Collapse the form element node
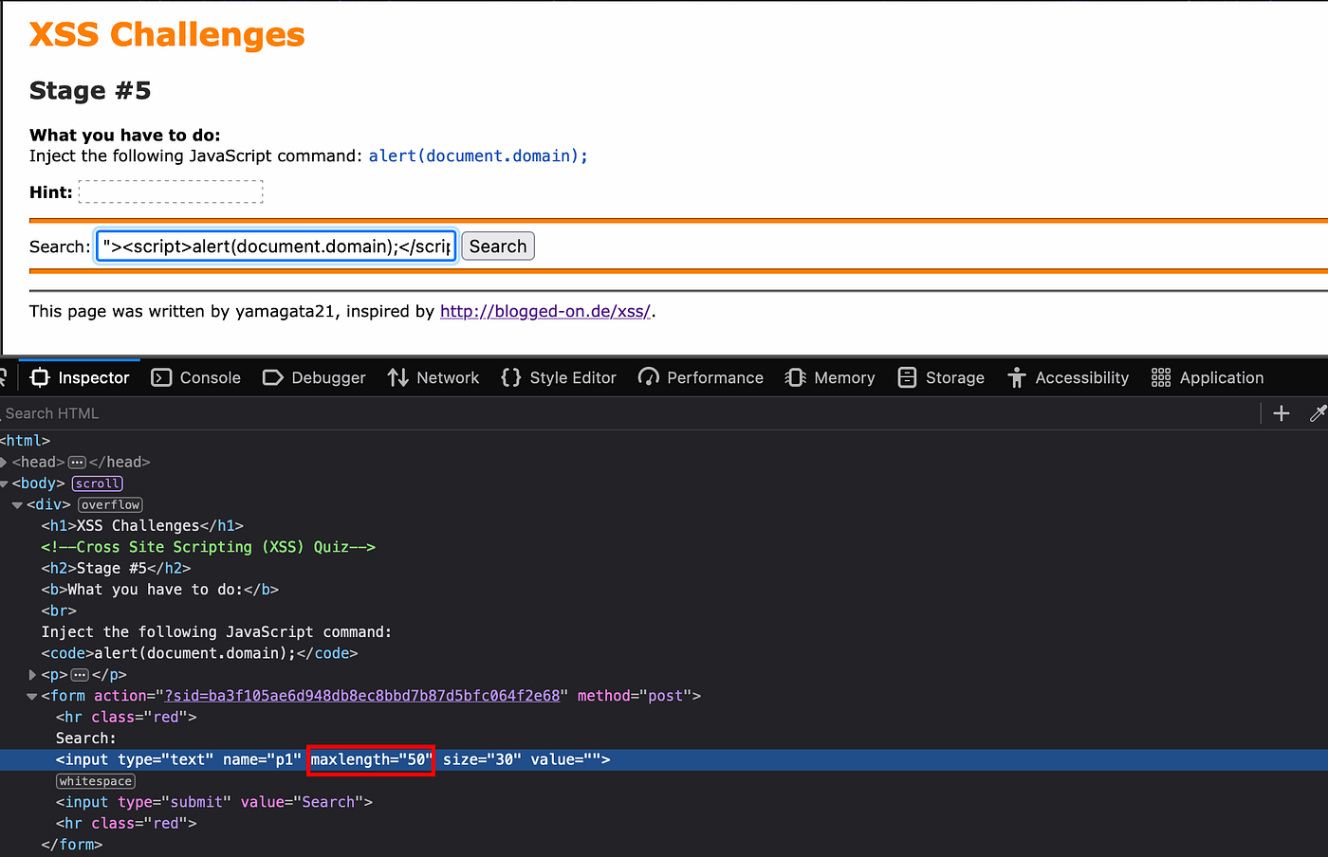Image resolution: width=1328 pixels, height=857 pixels. click(32, 696)
